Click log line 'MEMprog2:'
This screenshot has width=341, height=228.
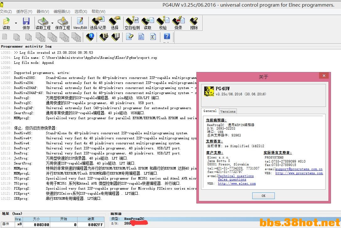coord(22,118)
